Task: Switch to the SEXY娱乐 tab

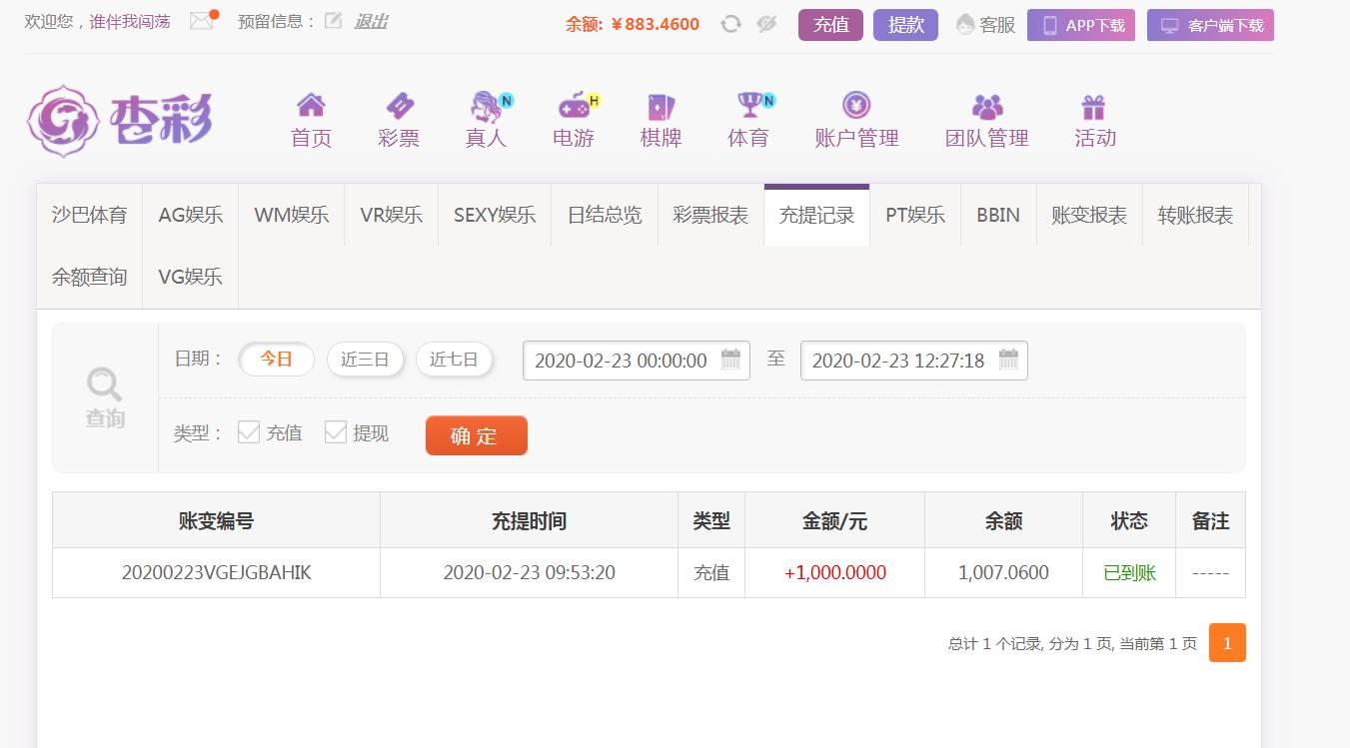Action: [x=495, y=215]
